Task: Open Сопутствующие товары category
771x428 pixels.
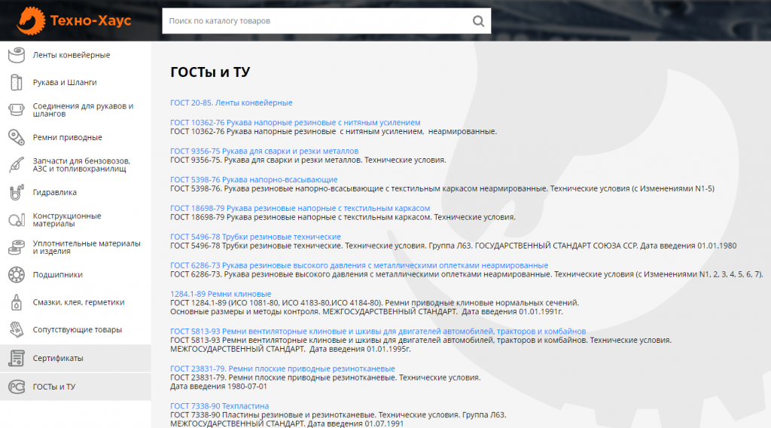Action: pos(78,329)
